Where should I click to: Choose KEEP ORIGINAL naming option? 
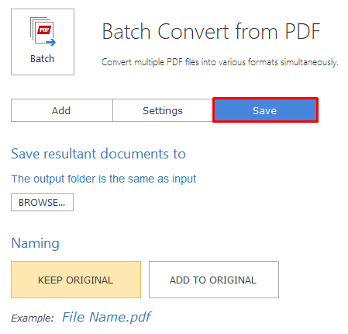[x=76, y=280]
